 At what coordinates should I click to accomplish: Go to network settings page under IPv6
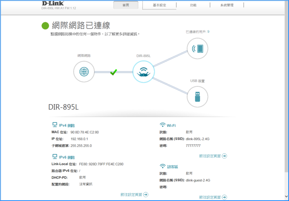coord(134,195)
